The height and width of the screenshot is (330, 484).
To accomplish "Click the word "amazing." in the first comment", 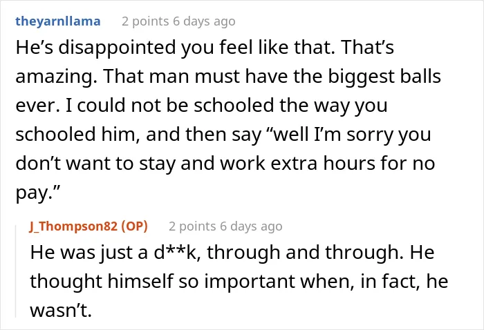I will (57, 77).
